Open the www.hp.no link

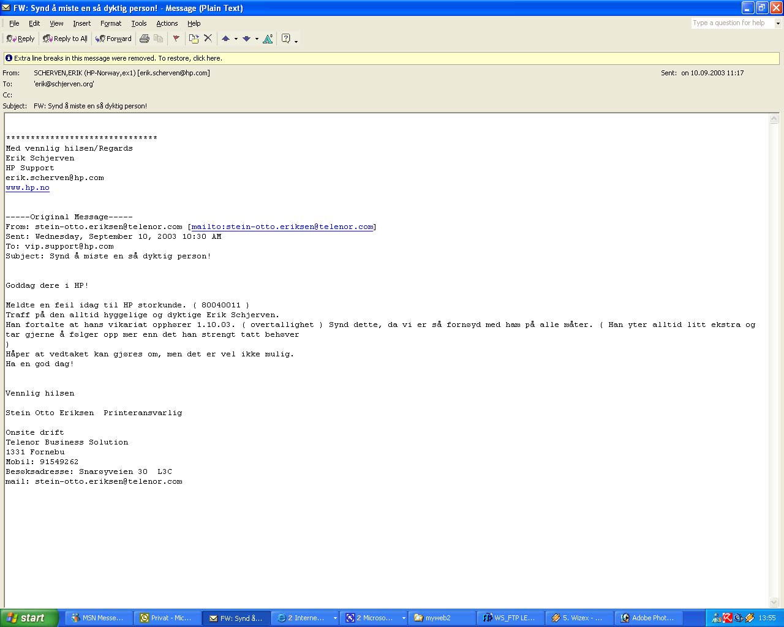tap(28, 187)
